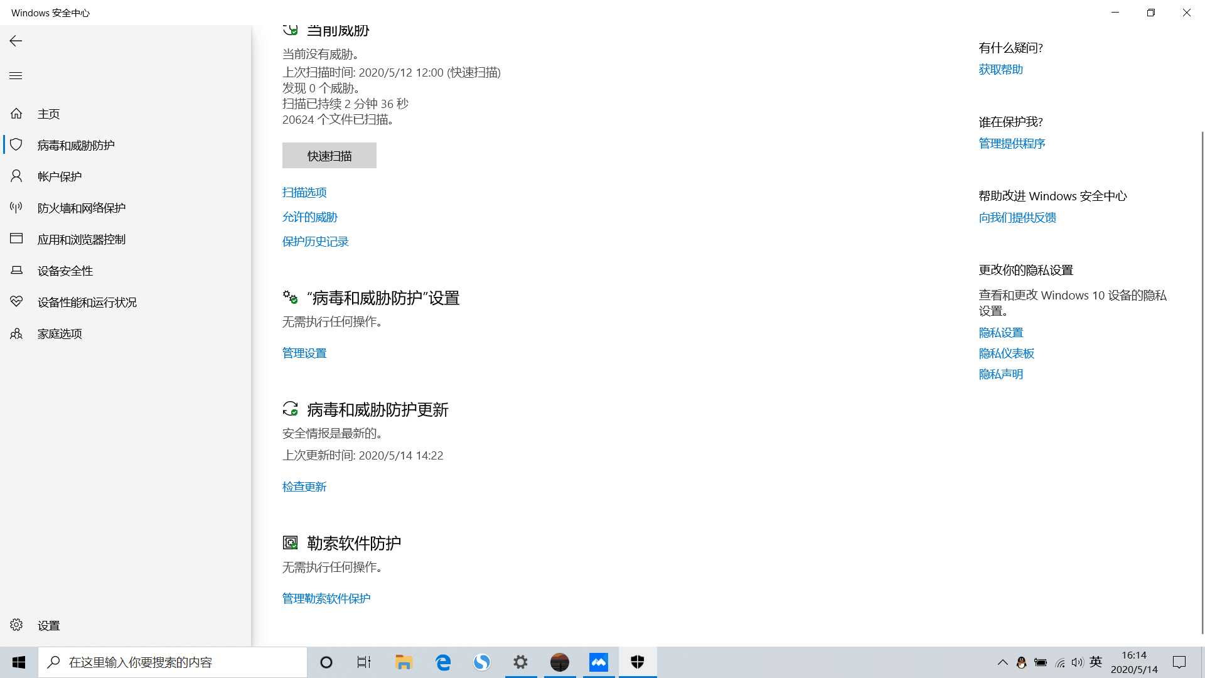Open the Sogou browser taskbar icon
This screenshot has width=1205, height=678.
coord(482,662)
